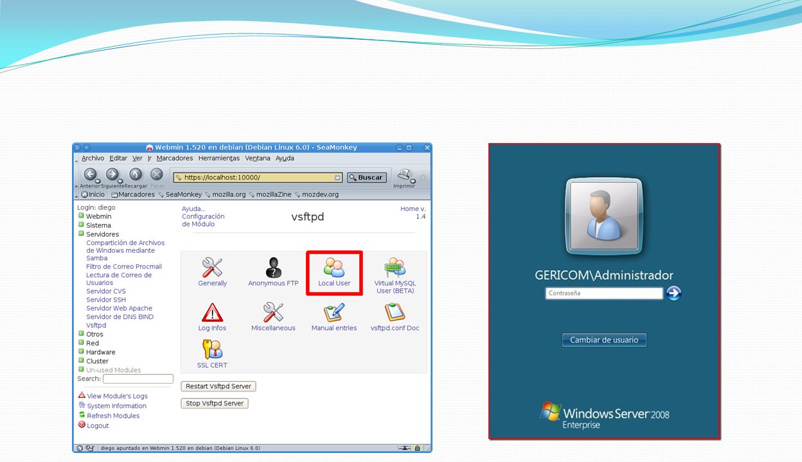The width and height of the screenshot is (802, 462).
Task: Expand the Sistema category
Action: (82, 225)
